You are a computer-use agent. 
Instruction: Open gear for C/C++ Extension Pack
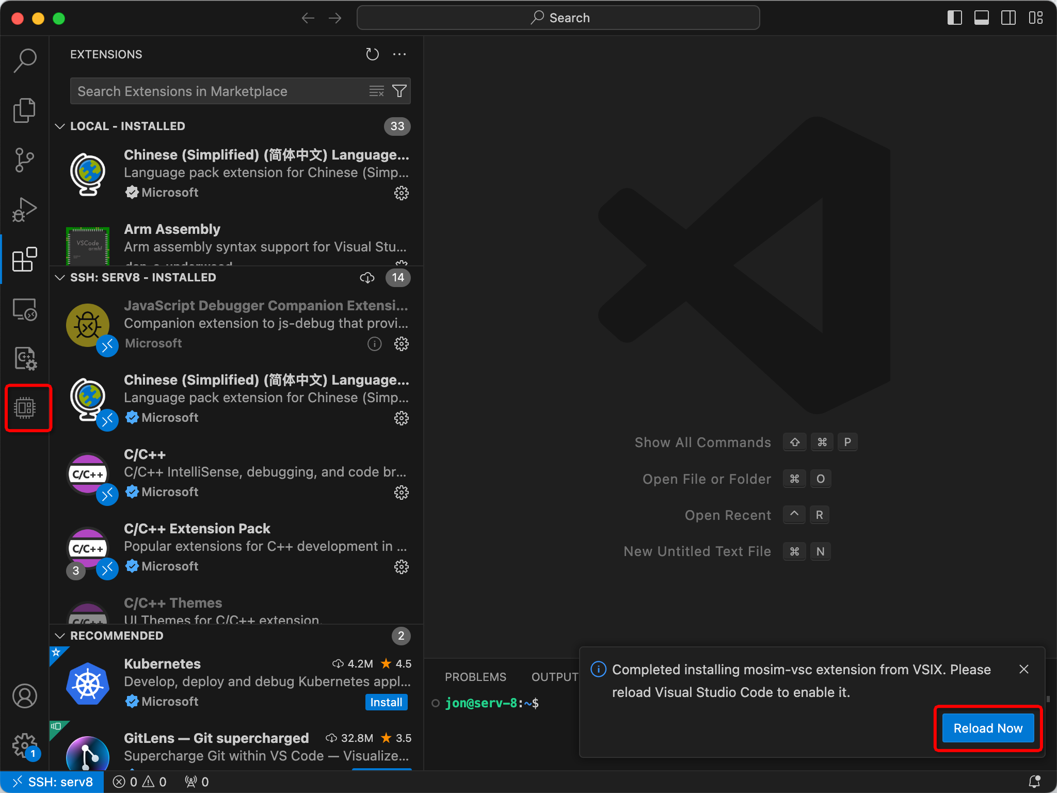[402, 567]
